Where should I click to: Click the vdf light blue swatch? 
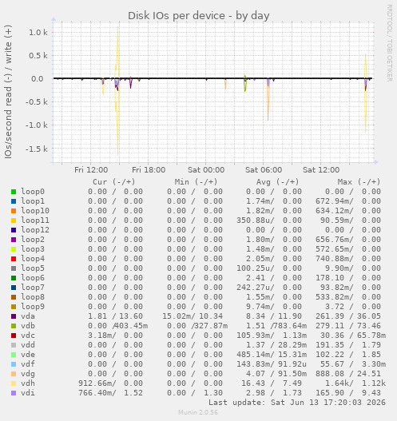point(14,364)
